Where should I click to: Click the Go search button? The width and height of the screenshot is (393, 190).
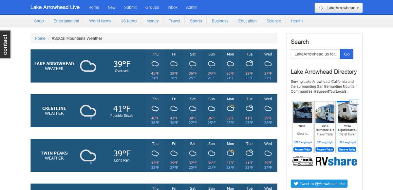click(347, 54)
